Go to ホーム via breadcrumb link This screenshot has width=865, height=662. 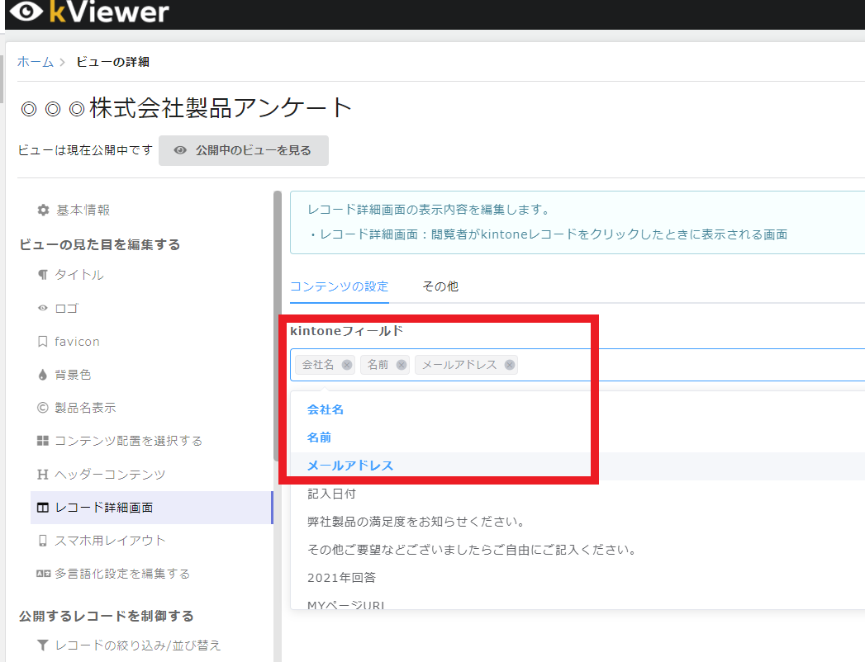click(36, 62)
